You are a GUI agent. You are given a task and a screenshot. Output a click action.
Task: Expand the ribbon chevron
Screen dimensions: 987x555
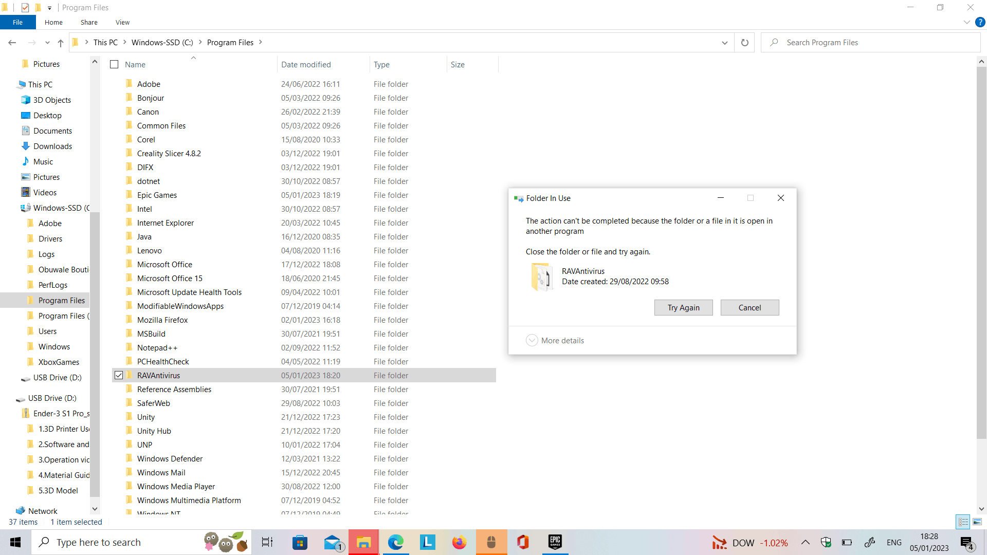click(966, 22)
